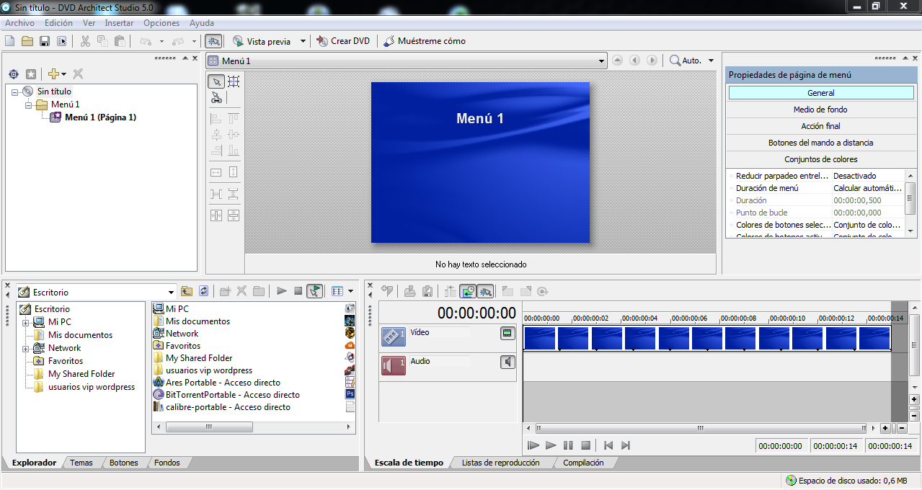Switch to the Botones tab
The height and width of the screenshot is (490, 922).
[123, 463]
